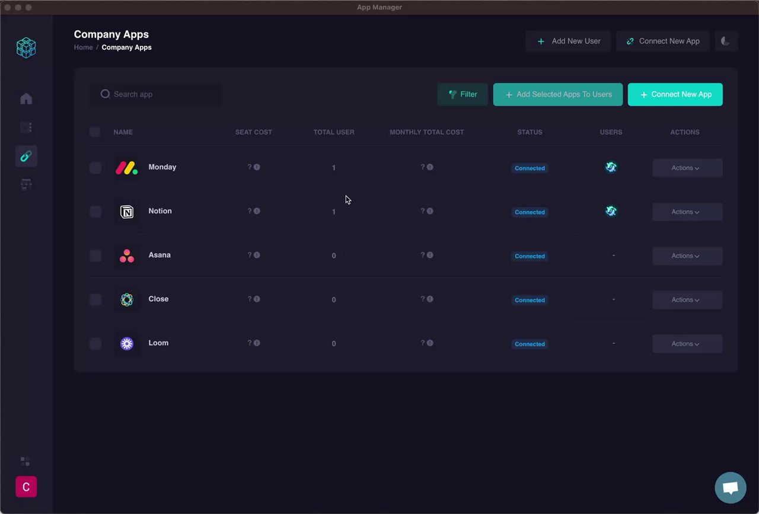759x514 pixels.
Task: Open Actions dropdown for Asana
Action: pos(687,256)
